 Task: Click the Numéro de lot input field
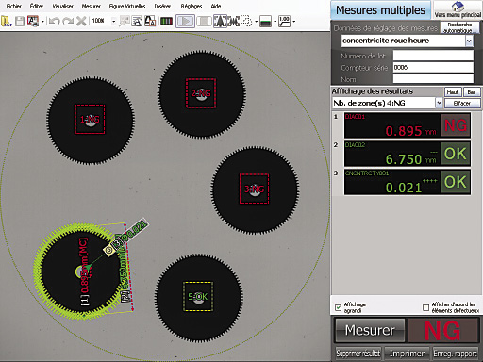tap(433, 56)
